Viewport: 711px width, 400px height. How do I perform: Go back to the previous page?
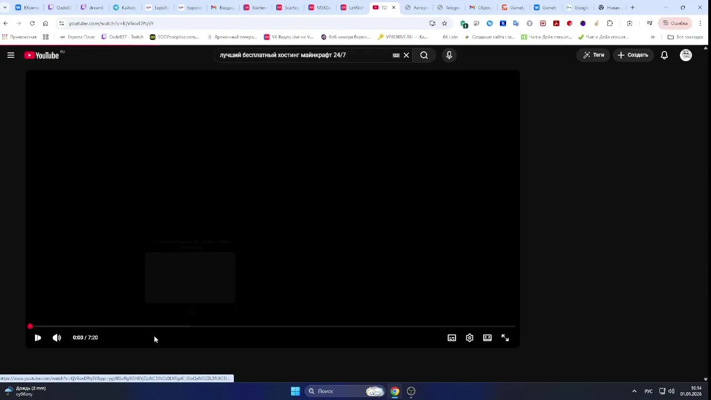6,23
